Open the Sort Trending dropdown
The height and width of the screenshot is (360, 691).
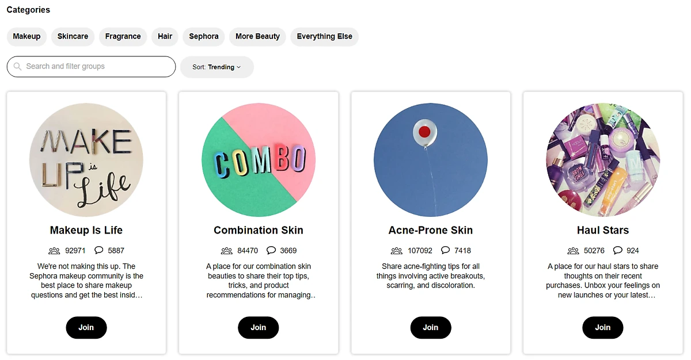point(217,67)
